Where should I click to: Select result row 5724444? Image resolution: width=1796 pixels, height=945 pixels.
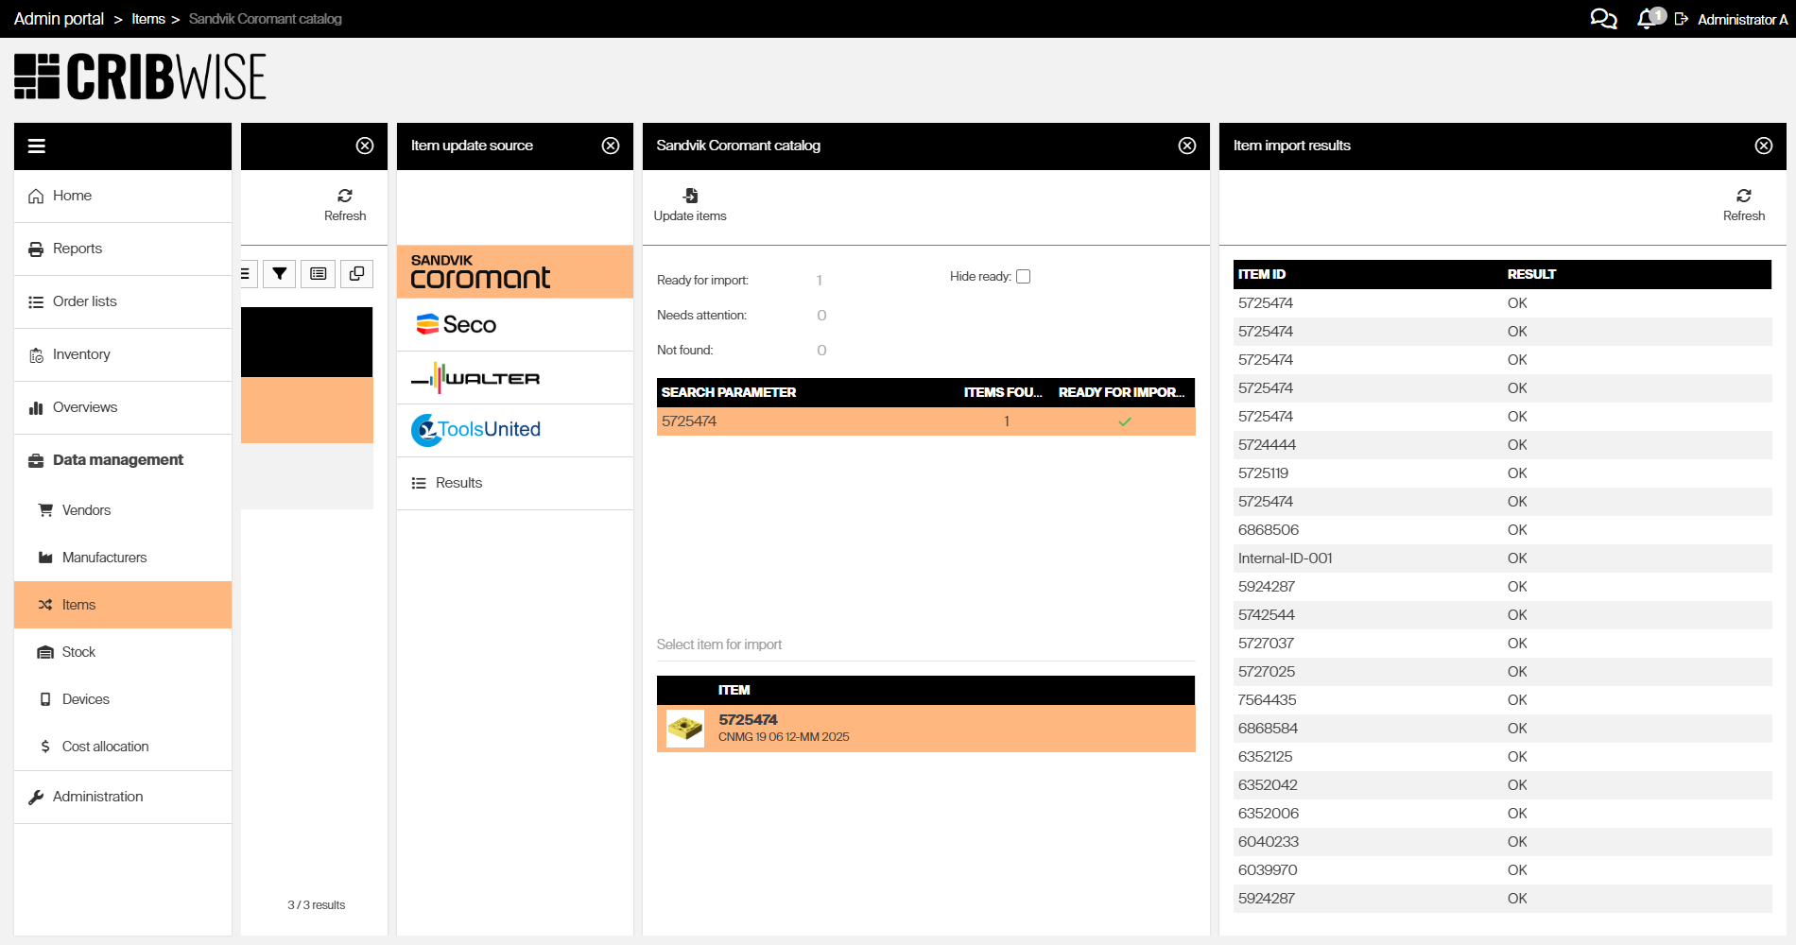pyautogui.click(x=1503, y=445)
